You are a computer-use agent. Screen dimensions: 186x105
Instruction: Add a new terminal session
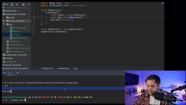click(18, 73)
